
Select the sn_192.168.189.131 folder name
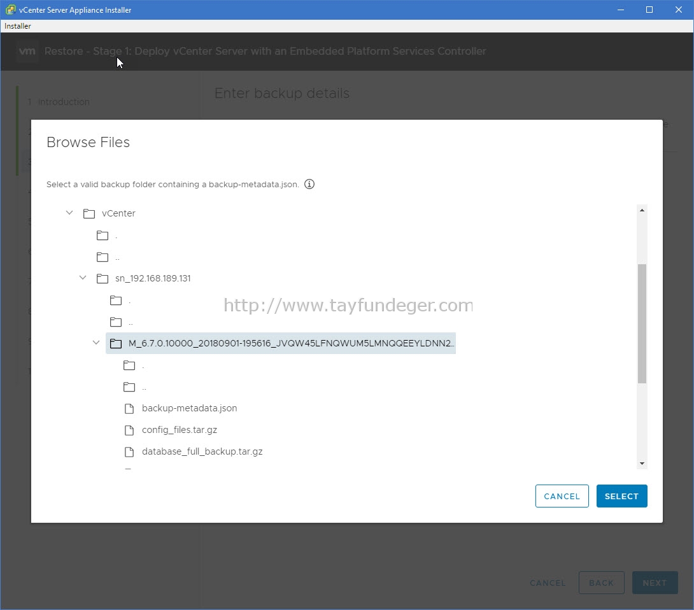[153, 278]
